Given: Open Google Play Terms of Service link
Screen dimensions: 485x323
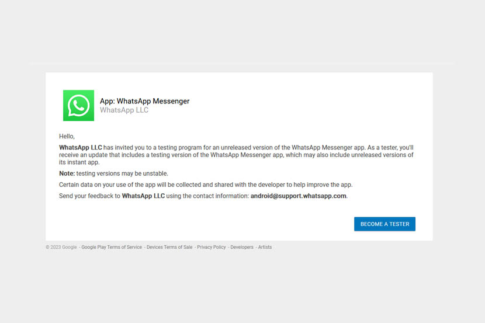Looking at the screenshot, I should pos(112,247).
